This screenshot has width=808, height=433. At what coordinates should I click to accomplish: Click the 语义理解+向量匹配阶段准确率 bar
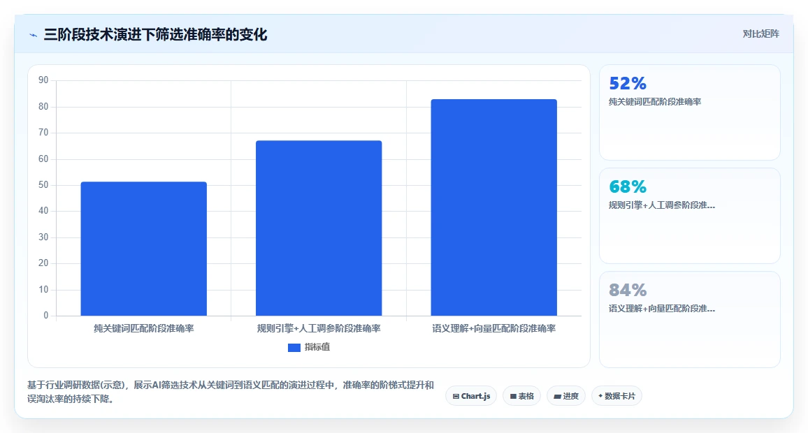[x=493, y=207]
